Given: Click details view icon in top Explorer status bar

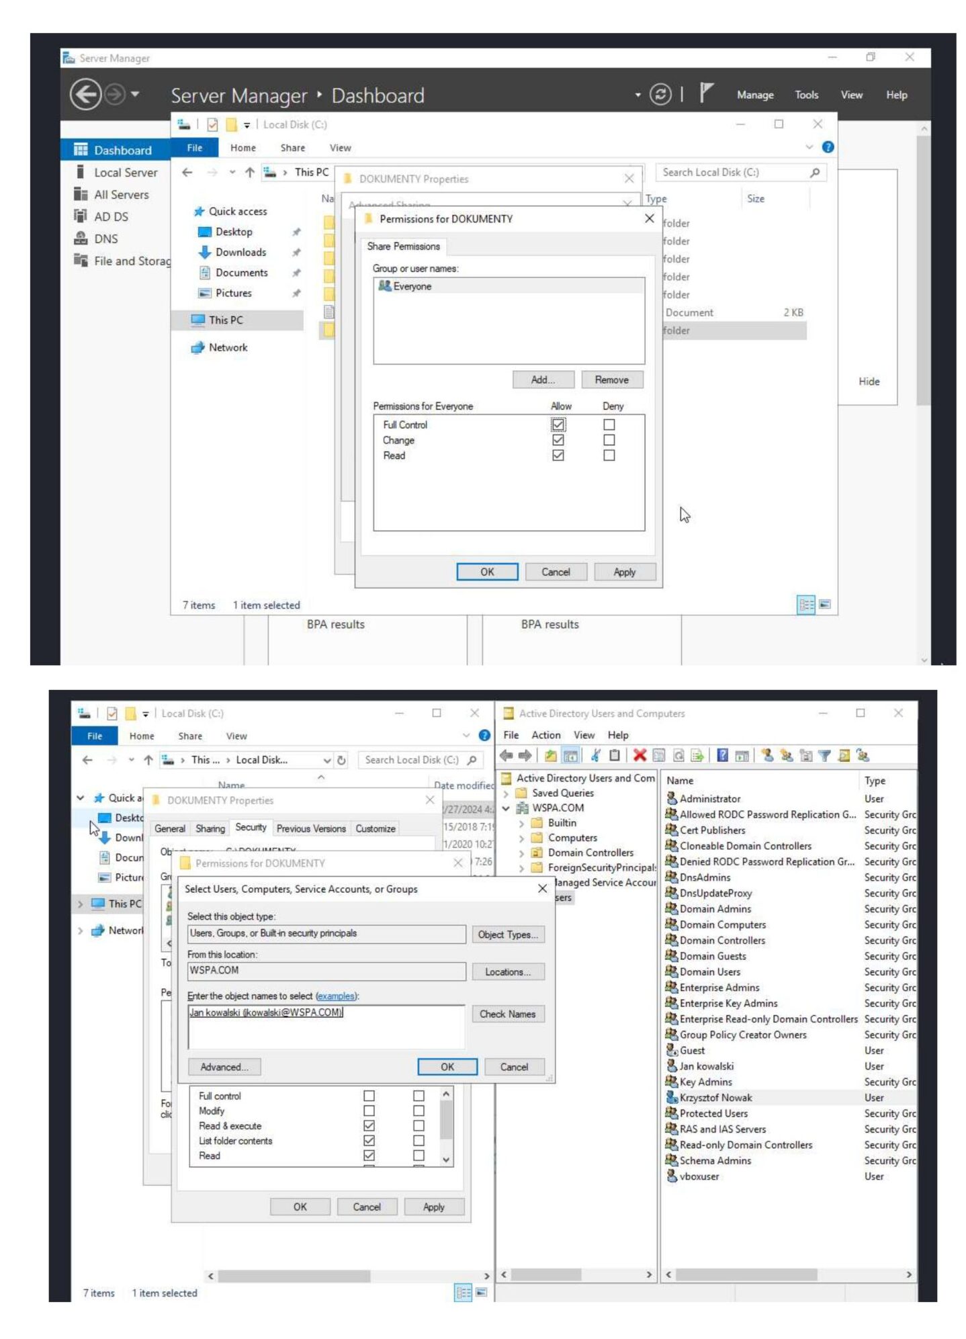Looking at the screenshot, I should tap(805, 604).
